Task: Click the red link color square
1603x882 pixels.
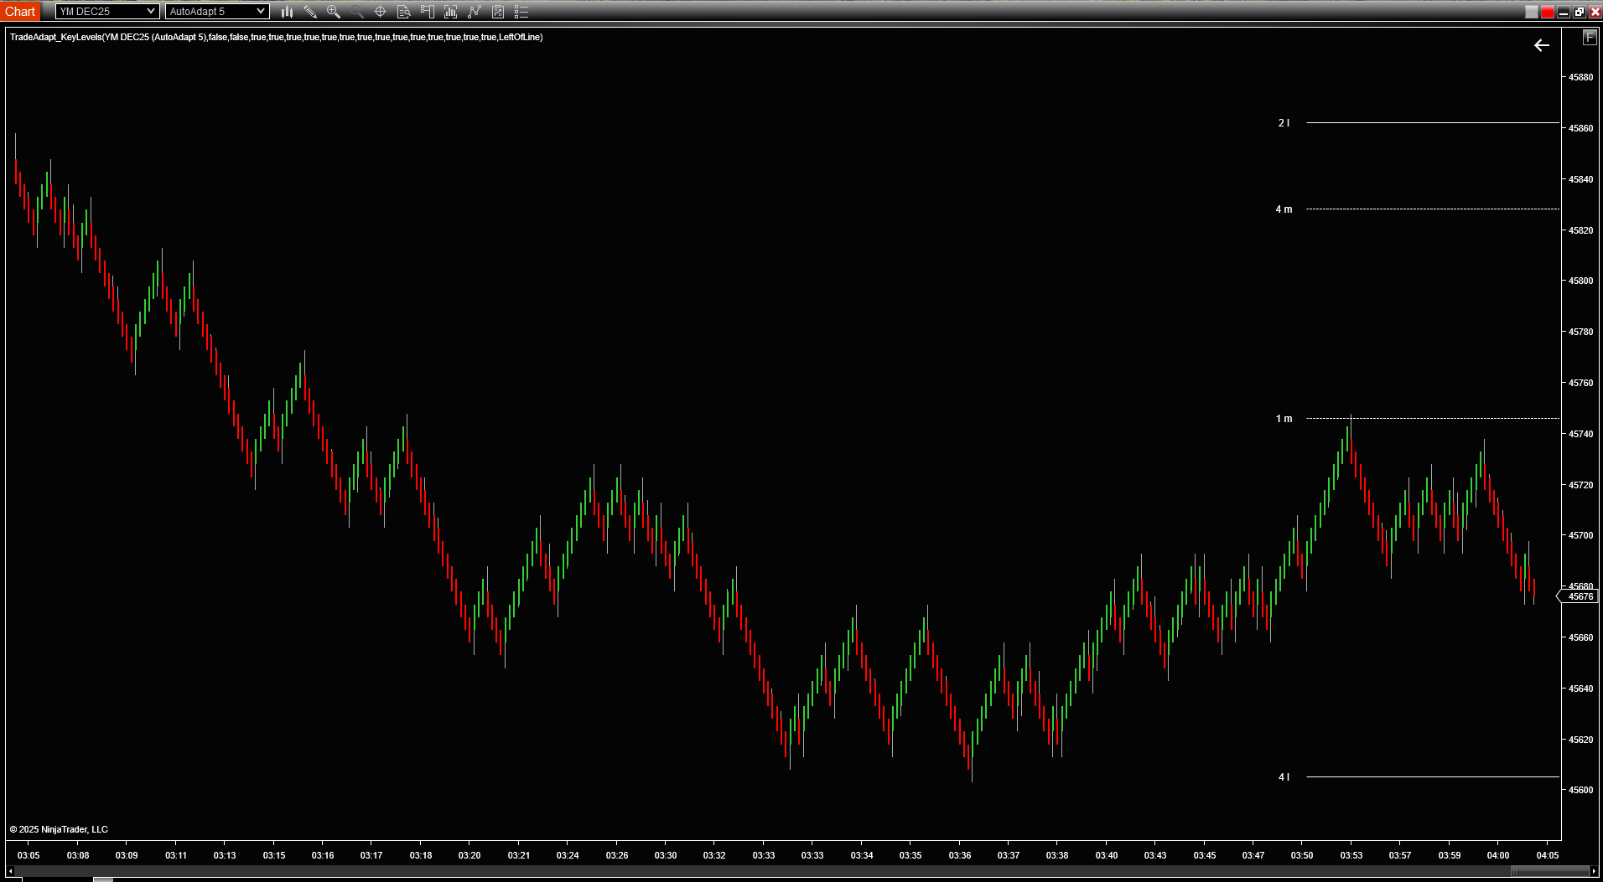Action: [1548, 12]
